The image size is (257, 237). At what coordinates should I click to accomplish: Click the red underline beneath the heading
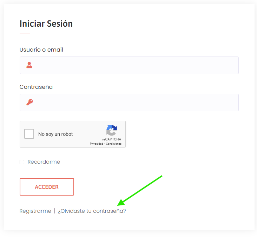point(25,33)
